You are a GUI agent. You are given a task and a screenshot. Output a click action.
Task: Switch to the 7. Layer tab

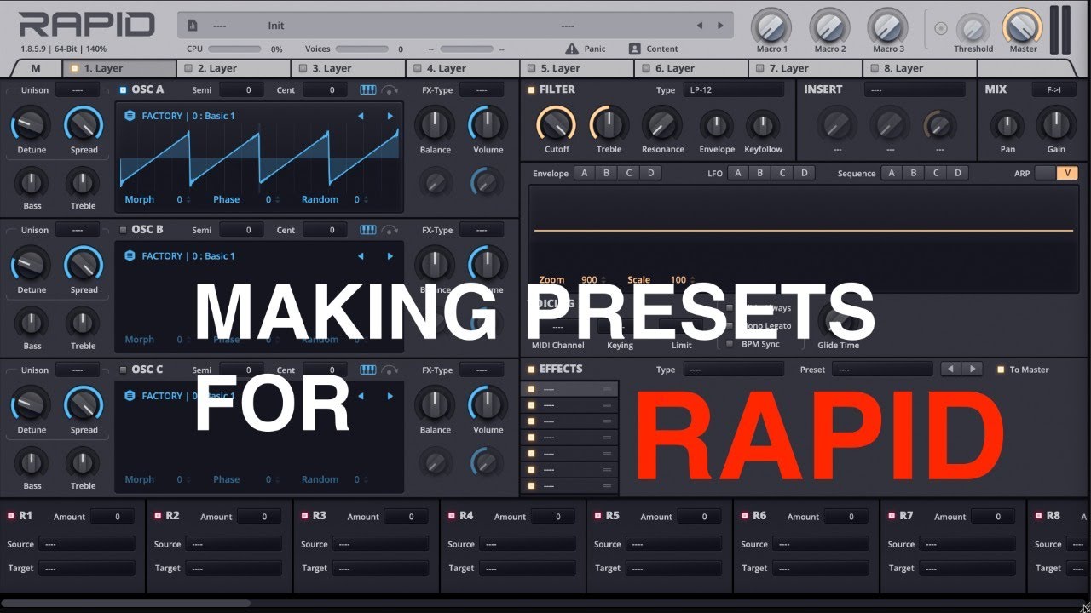[805, 68]
